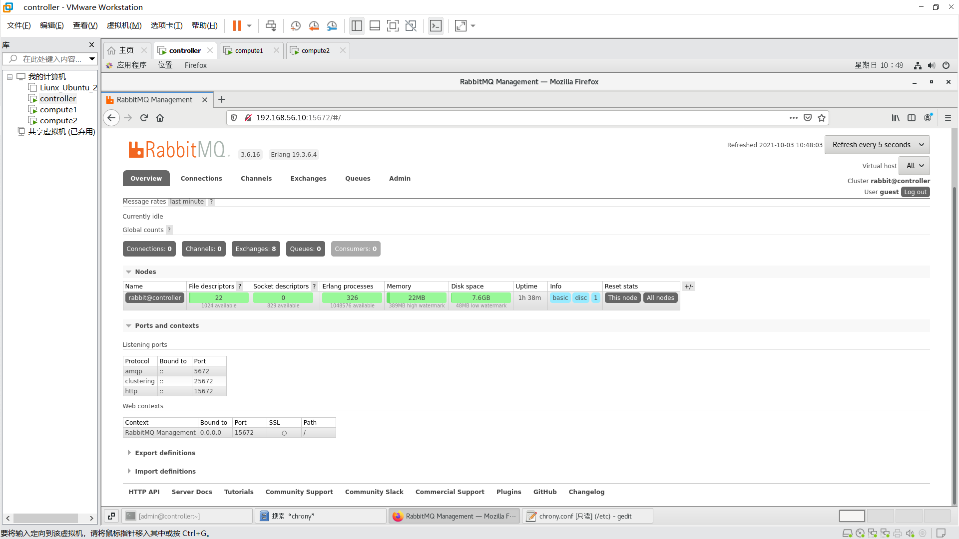The height and width of the screenshot is (539, 959).
Task: Open the Tutorials footer link
Action: 239,492
